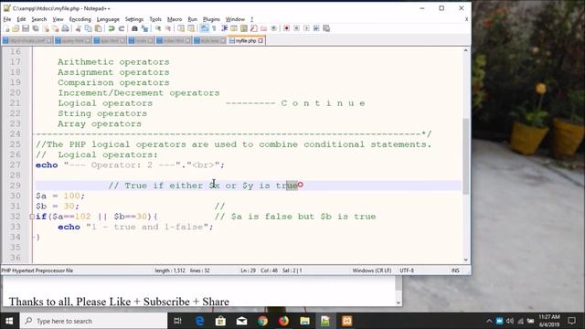Open the Language menu
This screenshot has width=585, height=329.
108,19
